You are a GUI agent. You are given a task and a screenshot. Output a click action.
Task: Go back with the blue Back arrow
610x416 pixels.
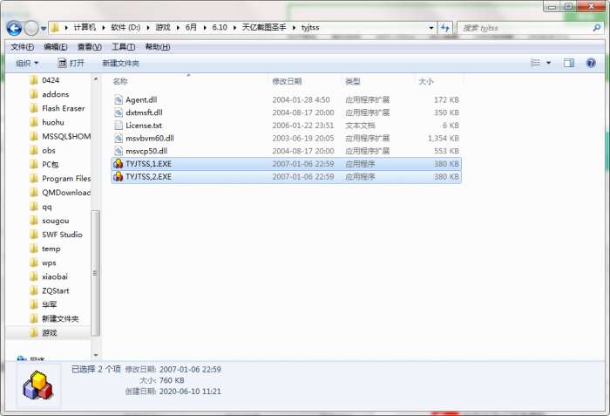[x=15, y=28]
